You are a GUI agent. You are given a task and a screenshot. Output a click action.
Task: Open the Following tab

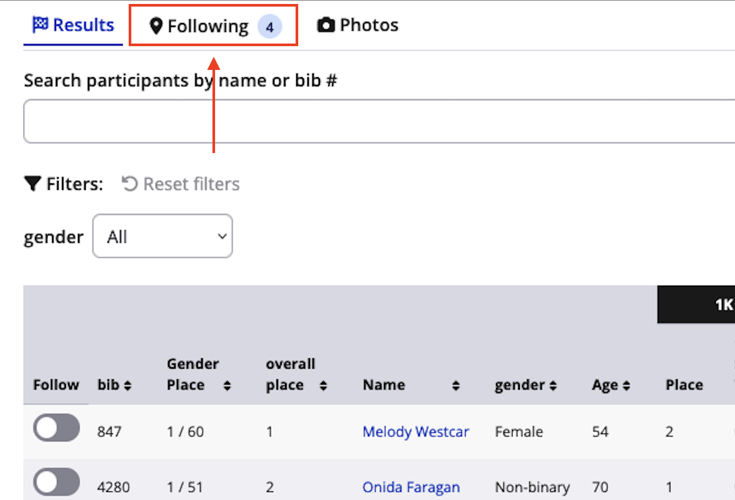(x=213, y=26)
